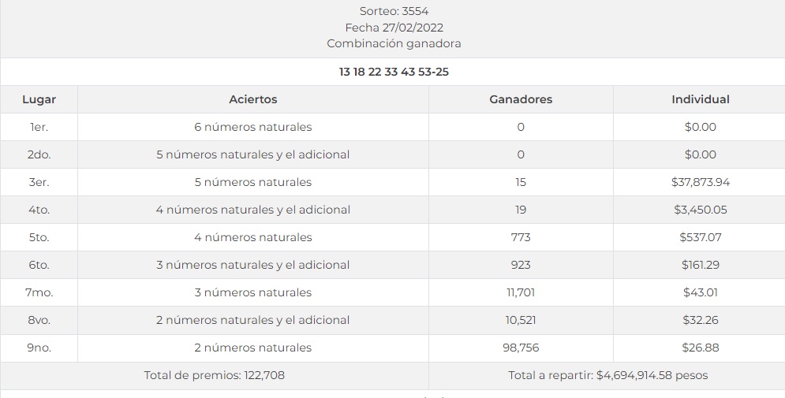Select the 1er. place row label
The width and height of the screenshot is (785, 398).
point(39,127)
